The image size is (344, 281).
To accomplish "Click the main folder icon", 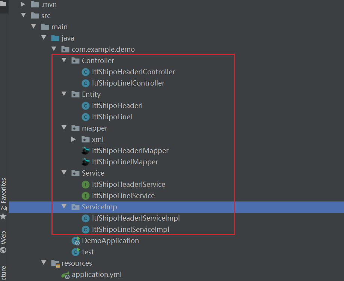I will [45, 27].
